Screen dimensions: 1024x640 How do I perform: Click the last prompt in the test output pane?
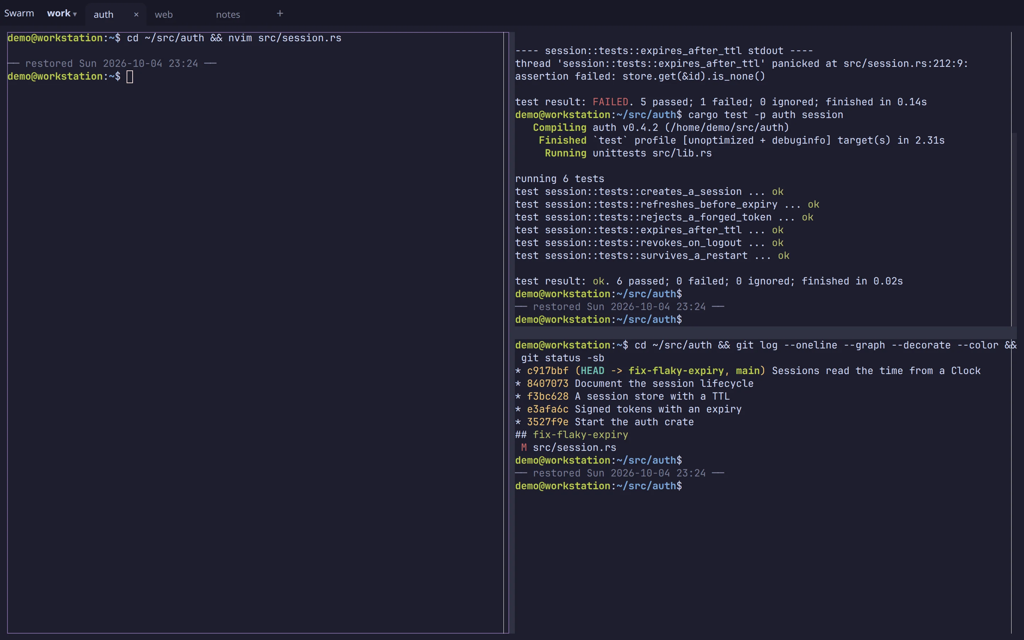pos(598,320)
